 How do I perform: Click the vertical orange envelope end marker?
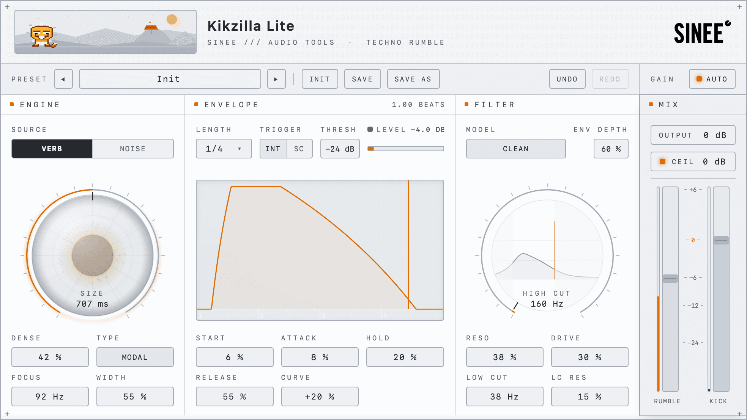408,245
